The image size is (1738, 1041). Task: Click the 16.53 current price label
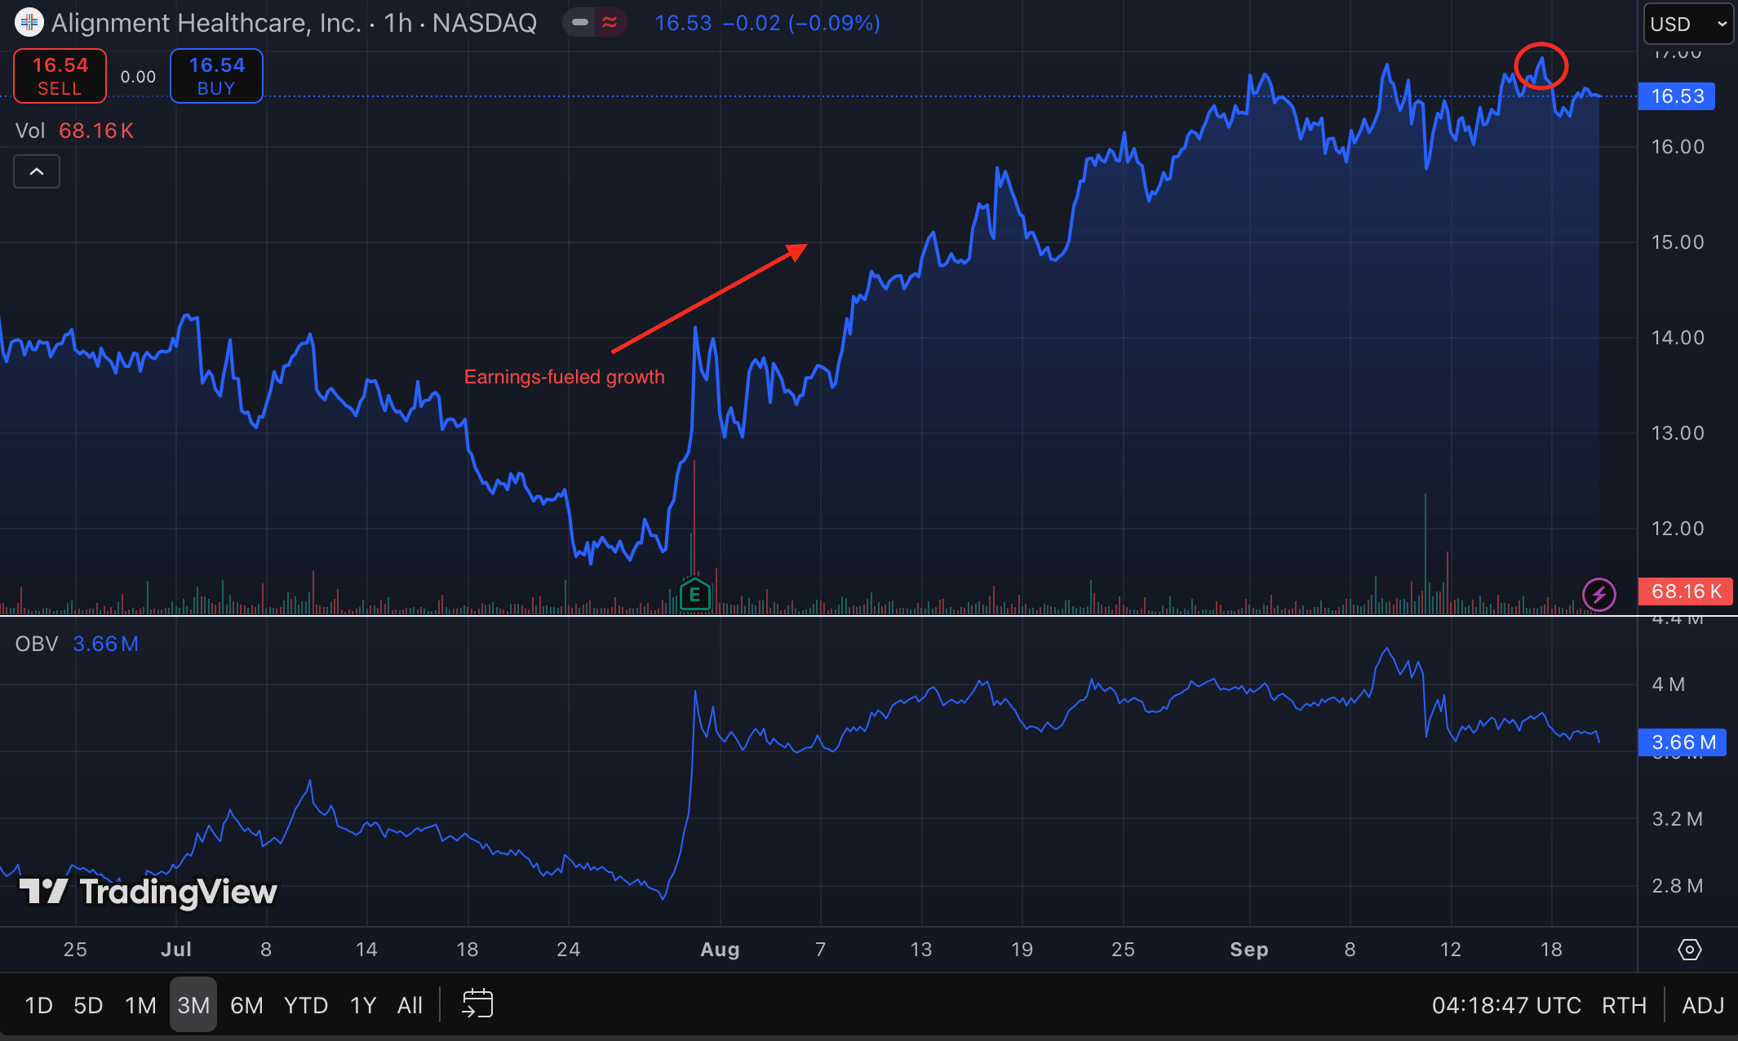pyautogui.click(x=1677, y=96)
